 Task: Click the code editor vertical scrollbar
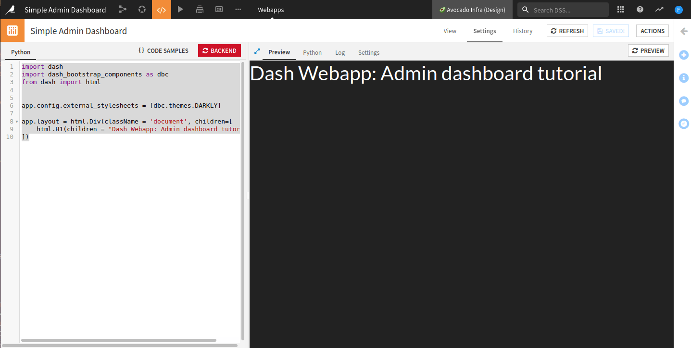coord(243,200)
